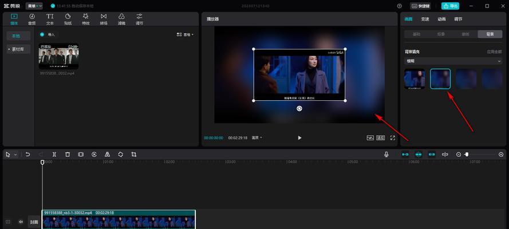Open the 滤镜 (Filters) icon tab

(x=121, y=19)
